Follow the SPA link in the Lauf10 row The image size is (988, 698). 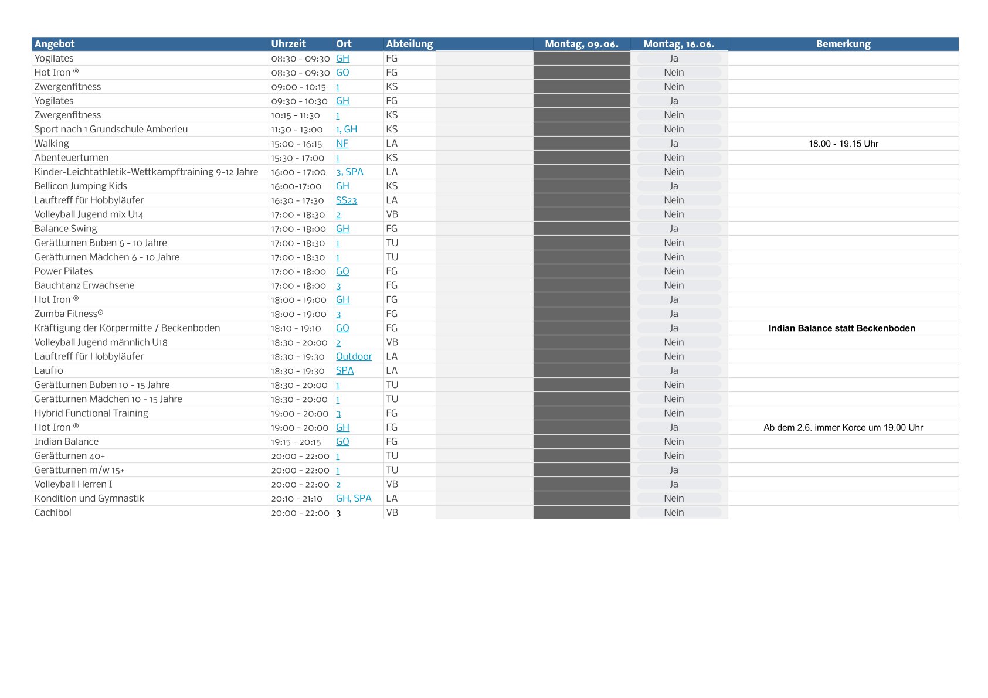tap(345, 370)
